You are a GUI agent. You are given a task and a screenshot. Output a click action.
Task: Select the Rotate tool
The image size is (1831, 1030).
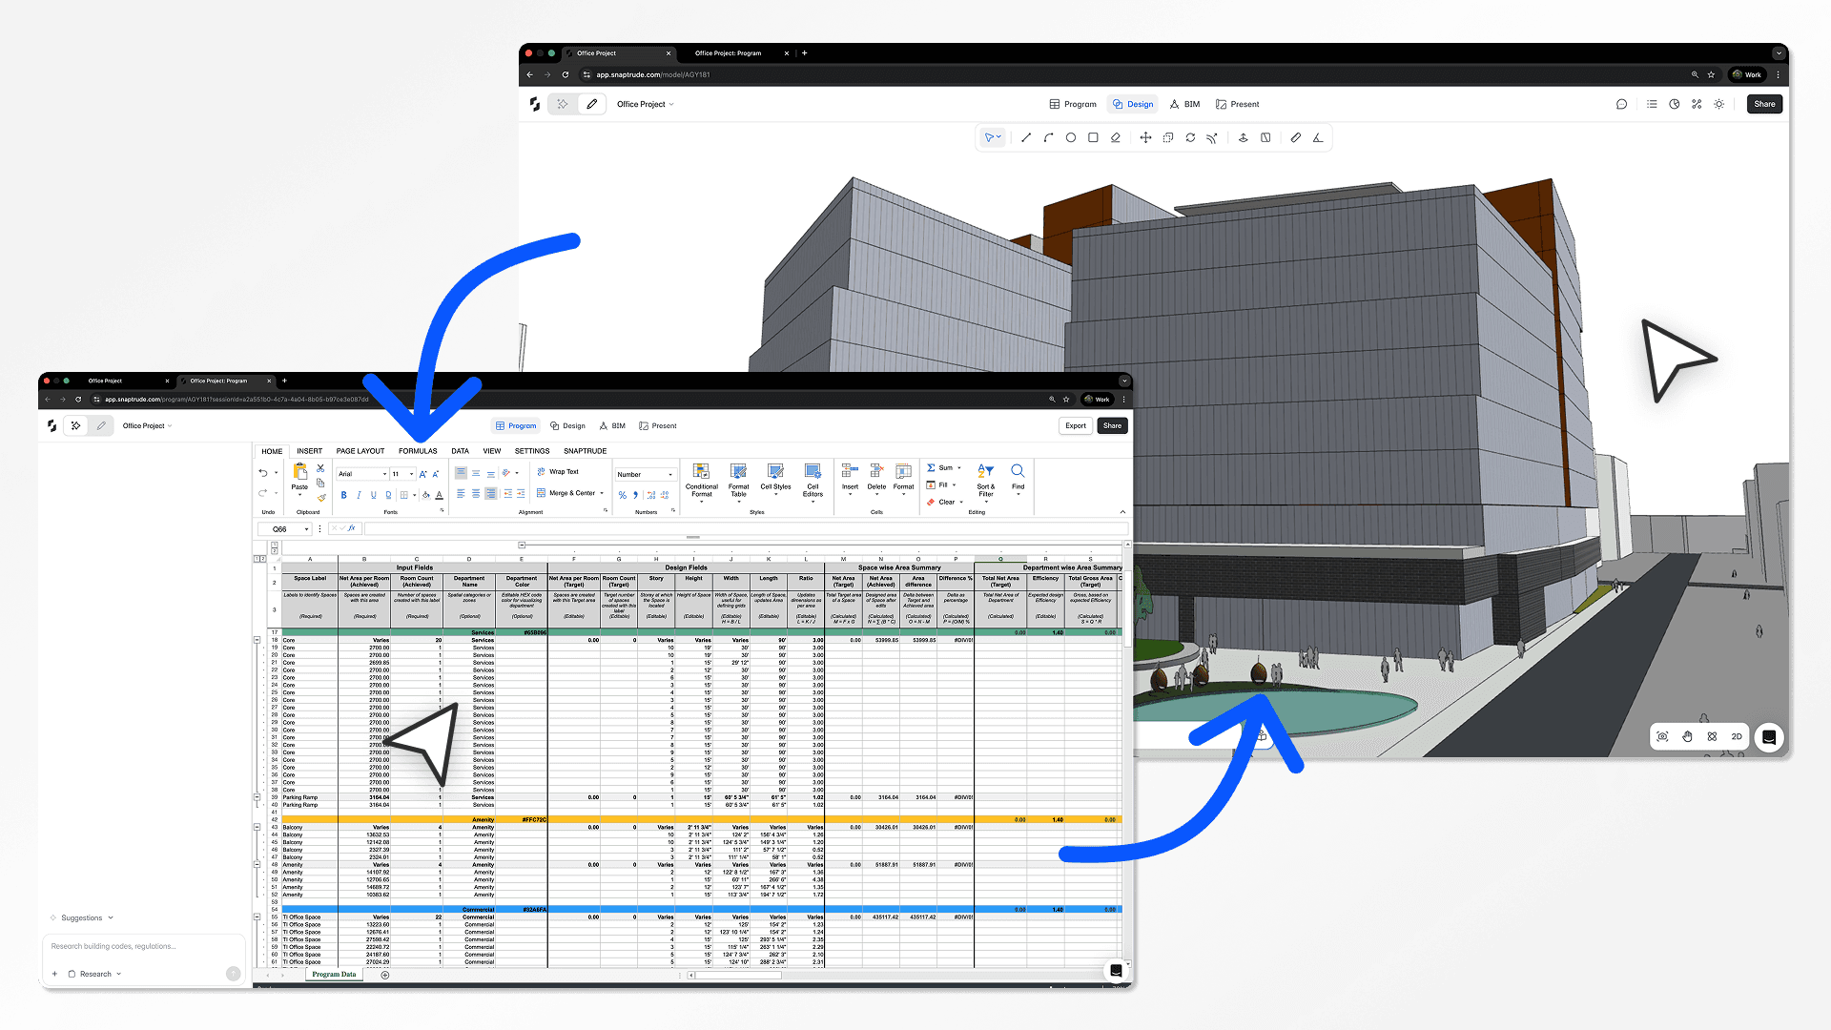point(1190,137)
